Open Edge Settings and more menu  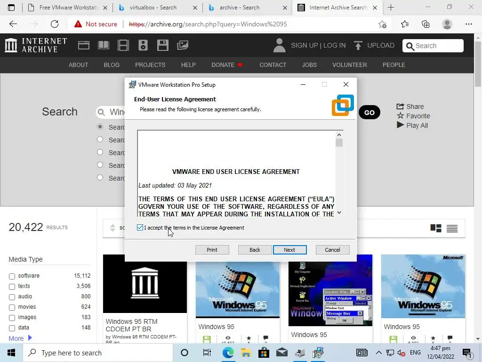[x=468, y=24]
